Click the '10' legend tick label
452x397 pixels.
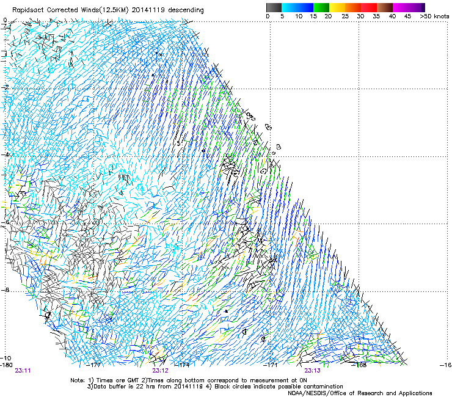tap(299, 16)
